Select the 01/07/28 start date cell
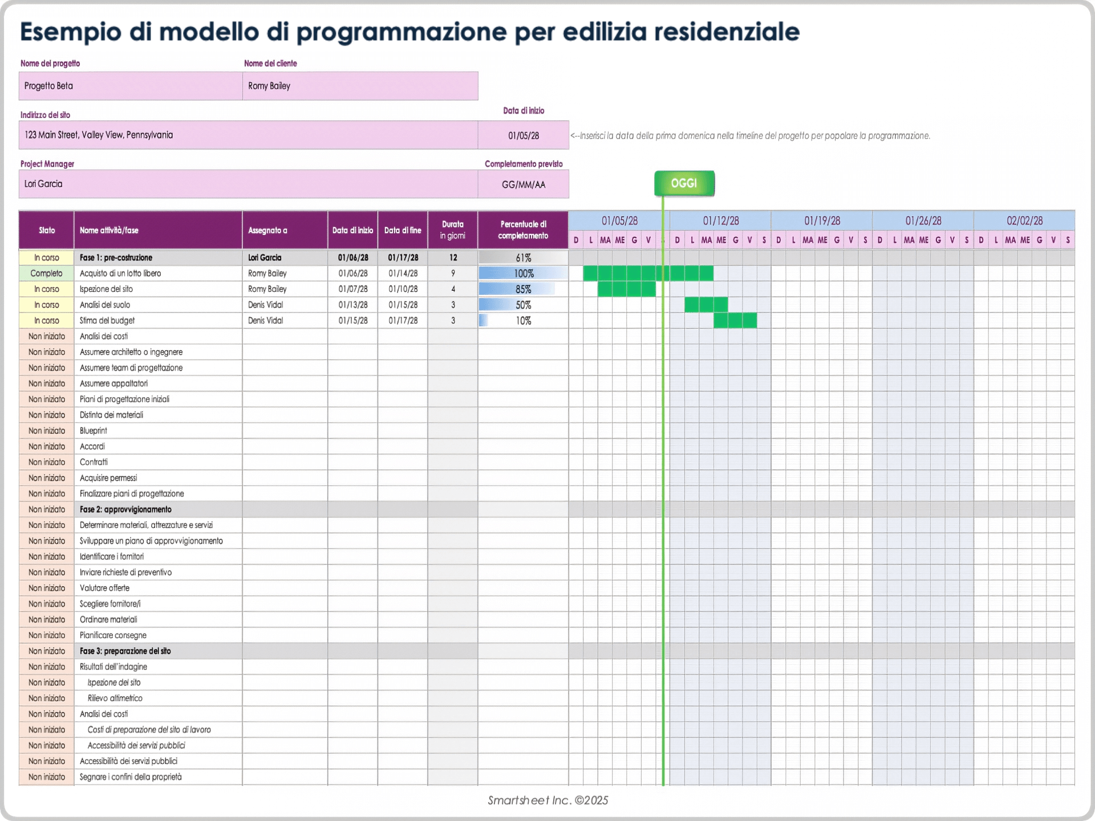Viewport: 1095px width, 821px height. (352, 290)
